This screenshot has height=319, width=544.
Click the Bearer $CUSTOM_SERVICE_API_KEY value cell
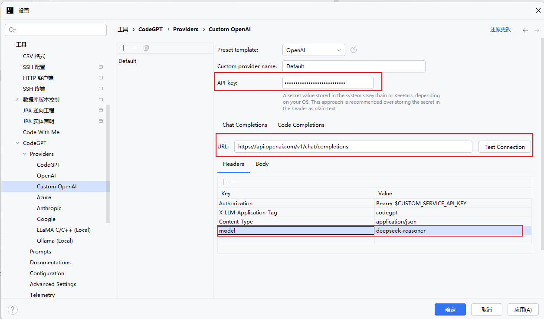(x=453, y=203)
